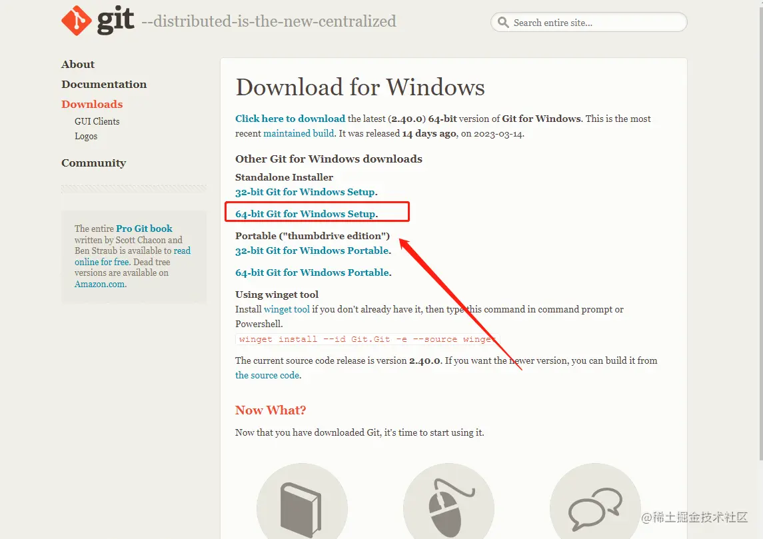Open the speech bubbles community icon
This screenshot has width=763, height=539.
click(x=595, y=501)
